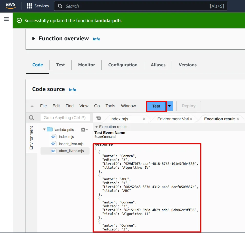Open the hamburger navigation menu
This screenshot has width=245, height=233.
click(x=6, y=19)
